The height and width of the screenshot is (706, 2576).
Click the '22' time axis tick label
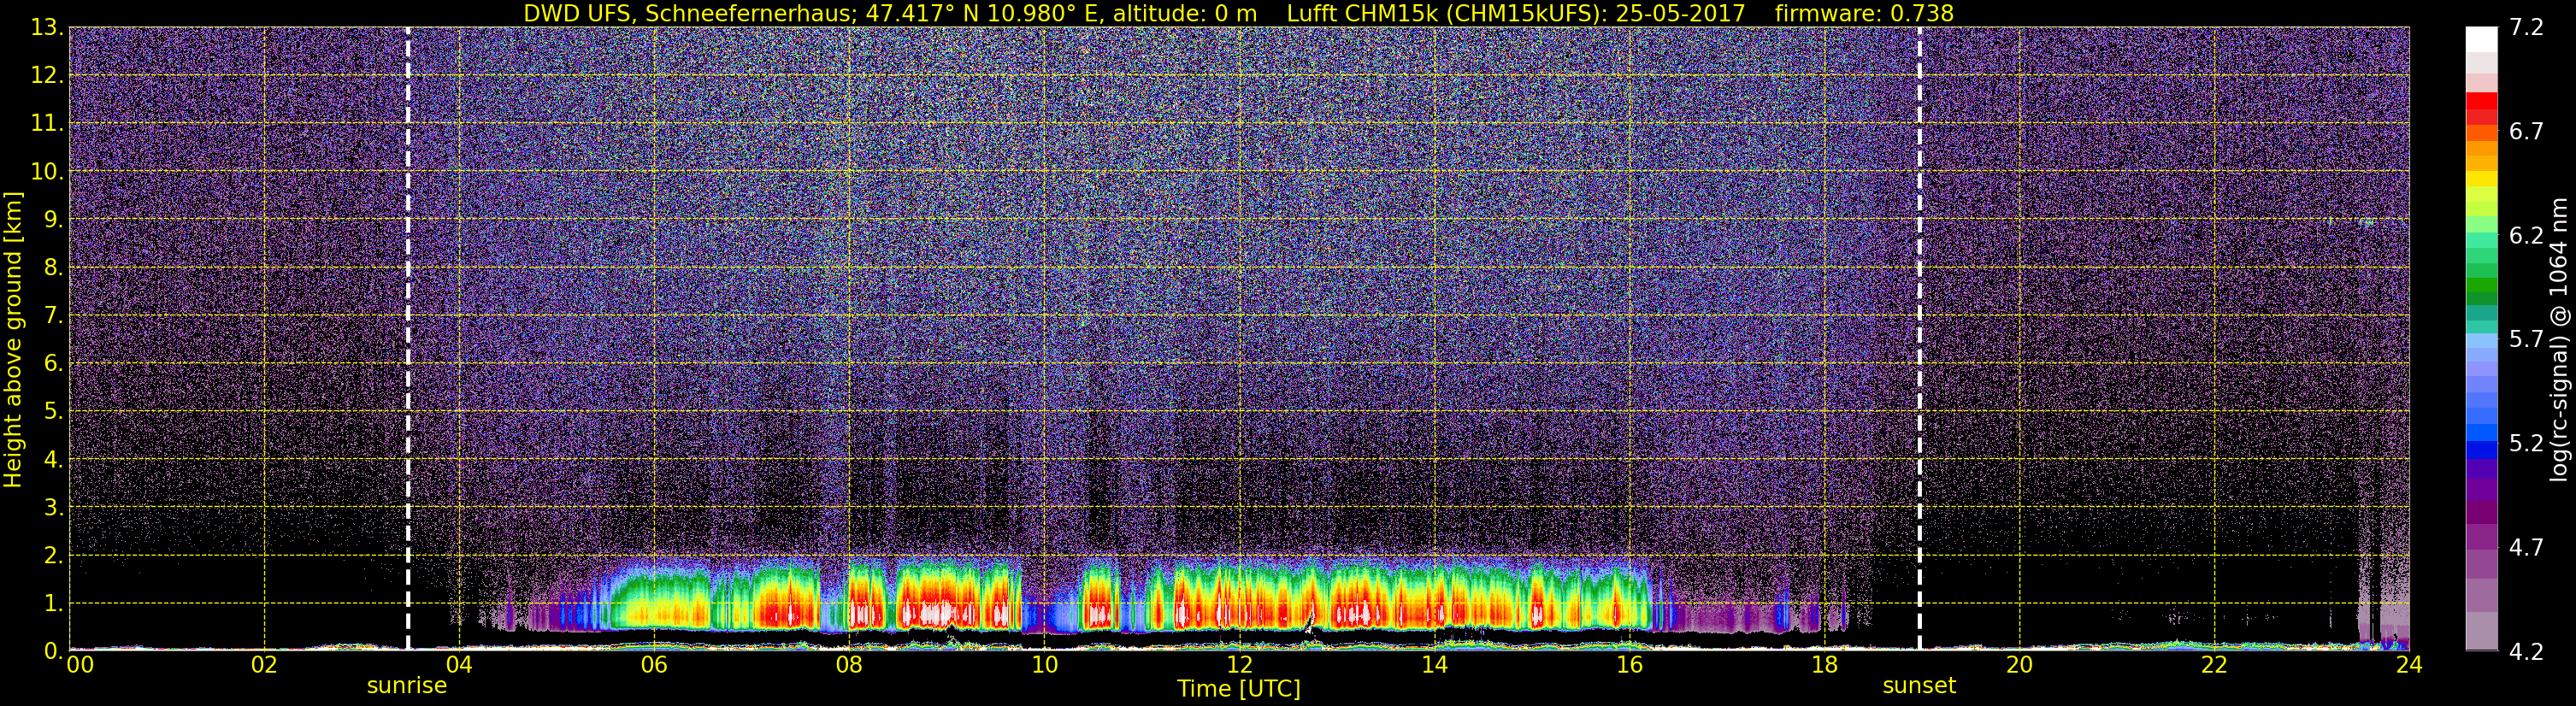point(2214,665)
